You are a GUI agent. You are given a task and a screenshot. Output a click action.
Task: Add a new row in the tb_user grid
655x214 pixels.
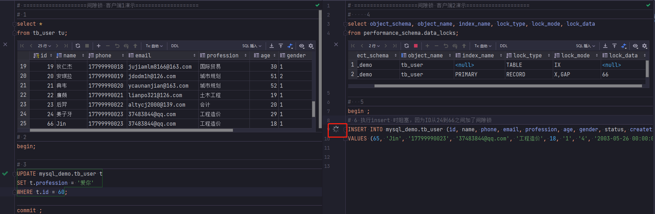point(99,46)
